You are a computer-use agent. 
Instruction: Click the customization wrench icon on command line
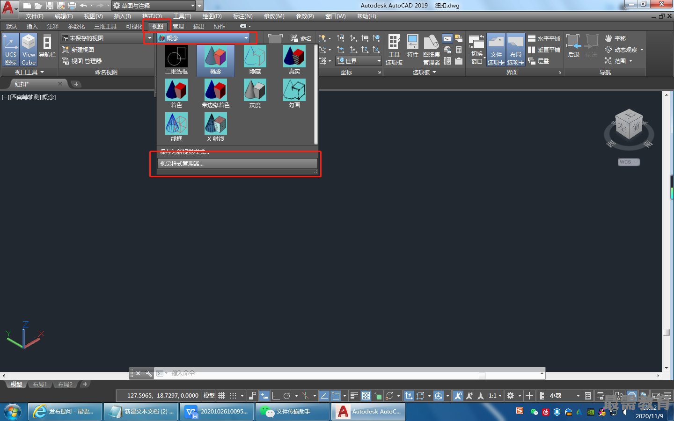148,373
